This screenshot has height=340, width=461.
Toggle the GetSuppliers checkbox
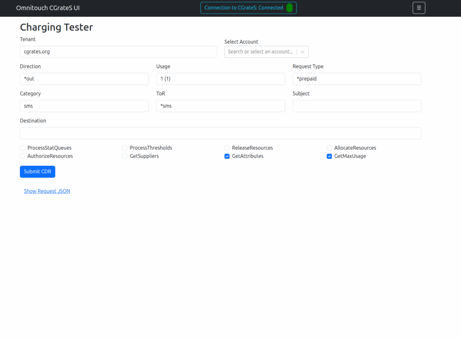click(x=125, y=156)
